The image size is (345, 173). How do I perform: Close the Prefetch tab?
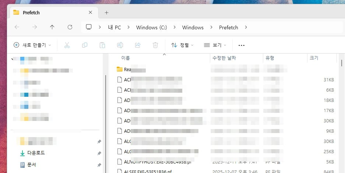click(x=91, y=12)
